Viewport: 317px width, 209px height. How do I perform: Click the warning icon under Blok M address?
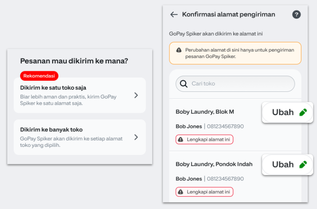[x=181, y=139]
